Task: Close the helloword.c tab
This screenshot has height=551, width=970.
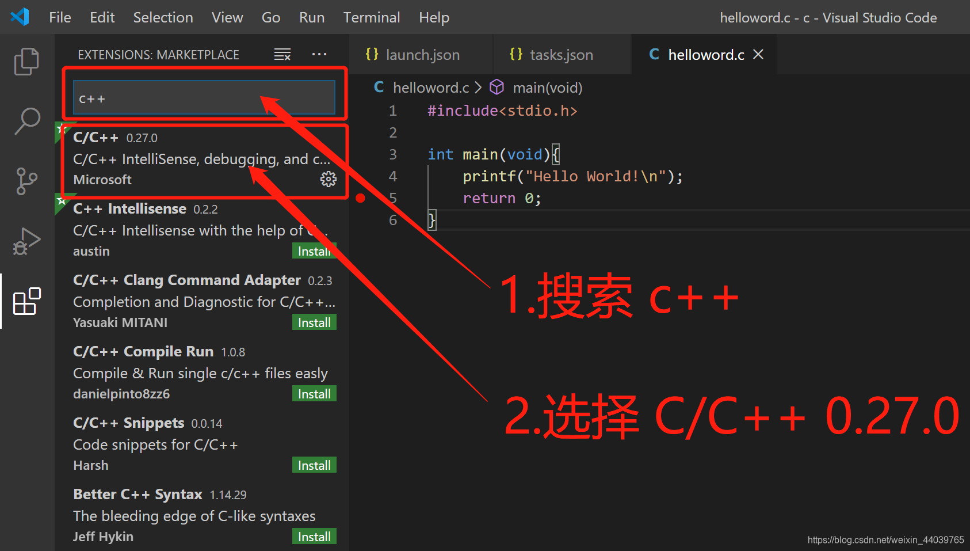Action: pos(758,54)
